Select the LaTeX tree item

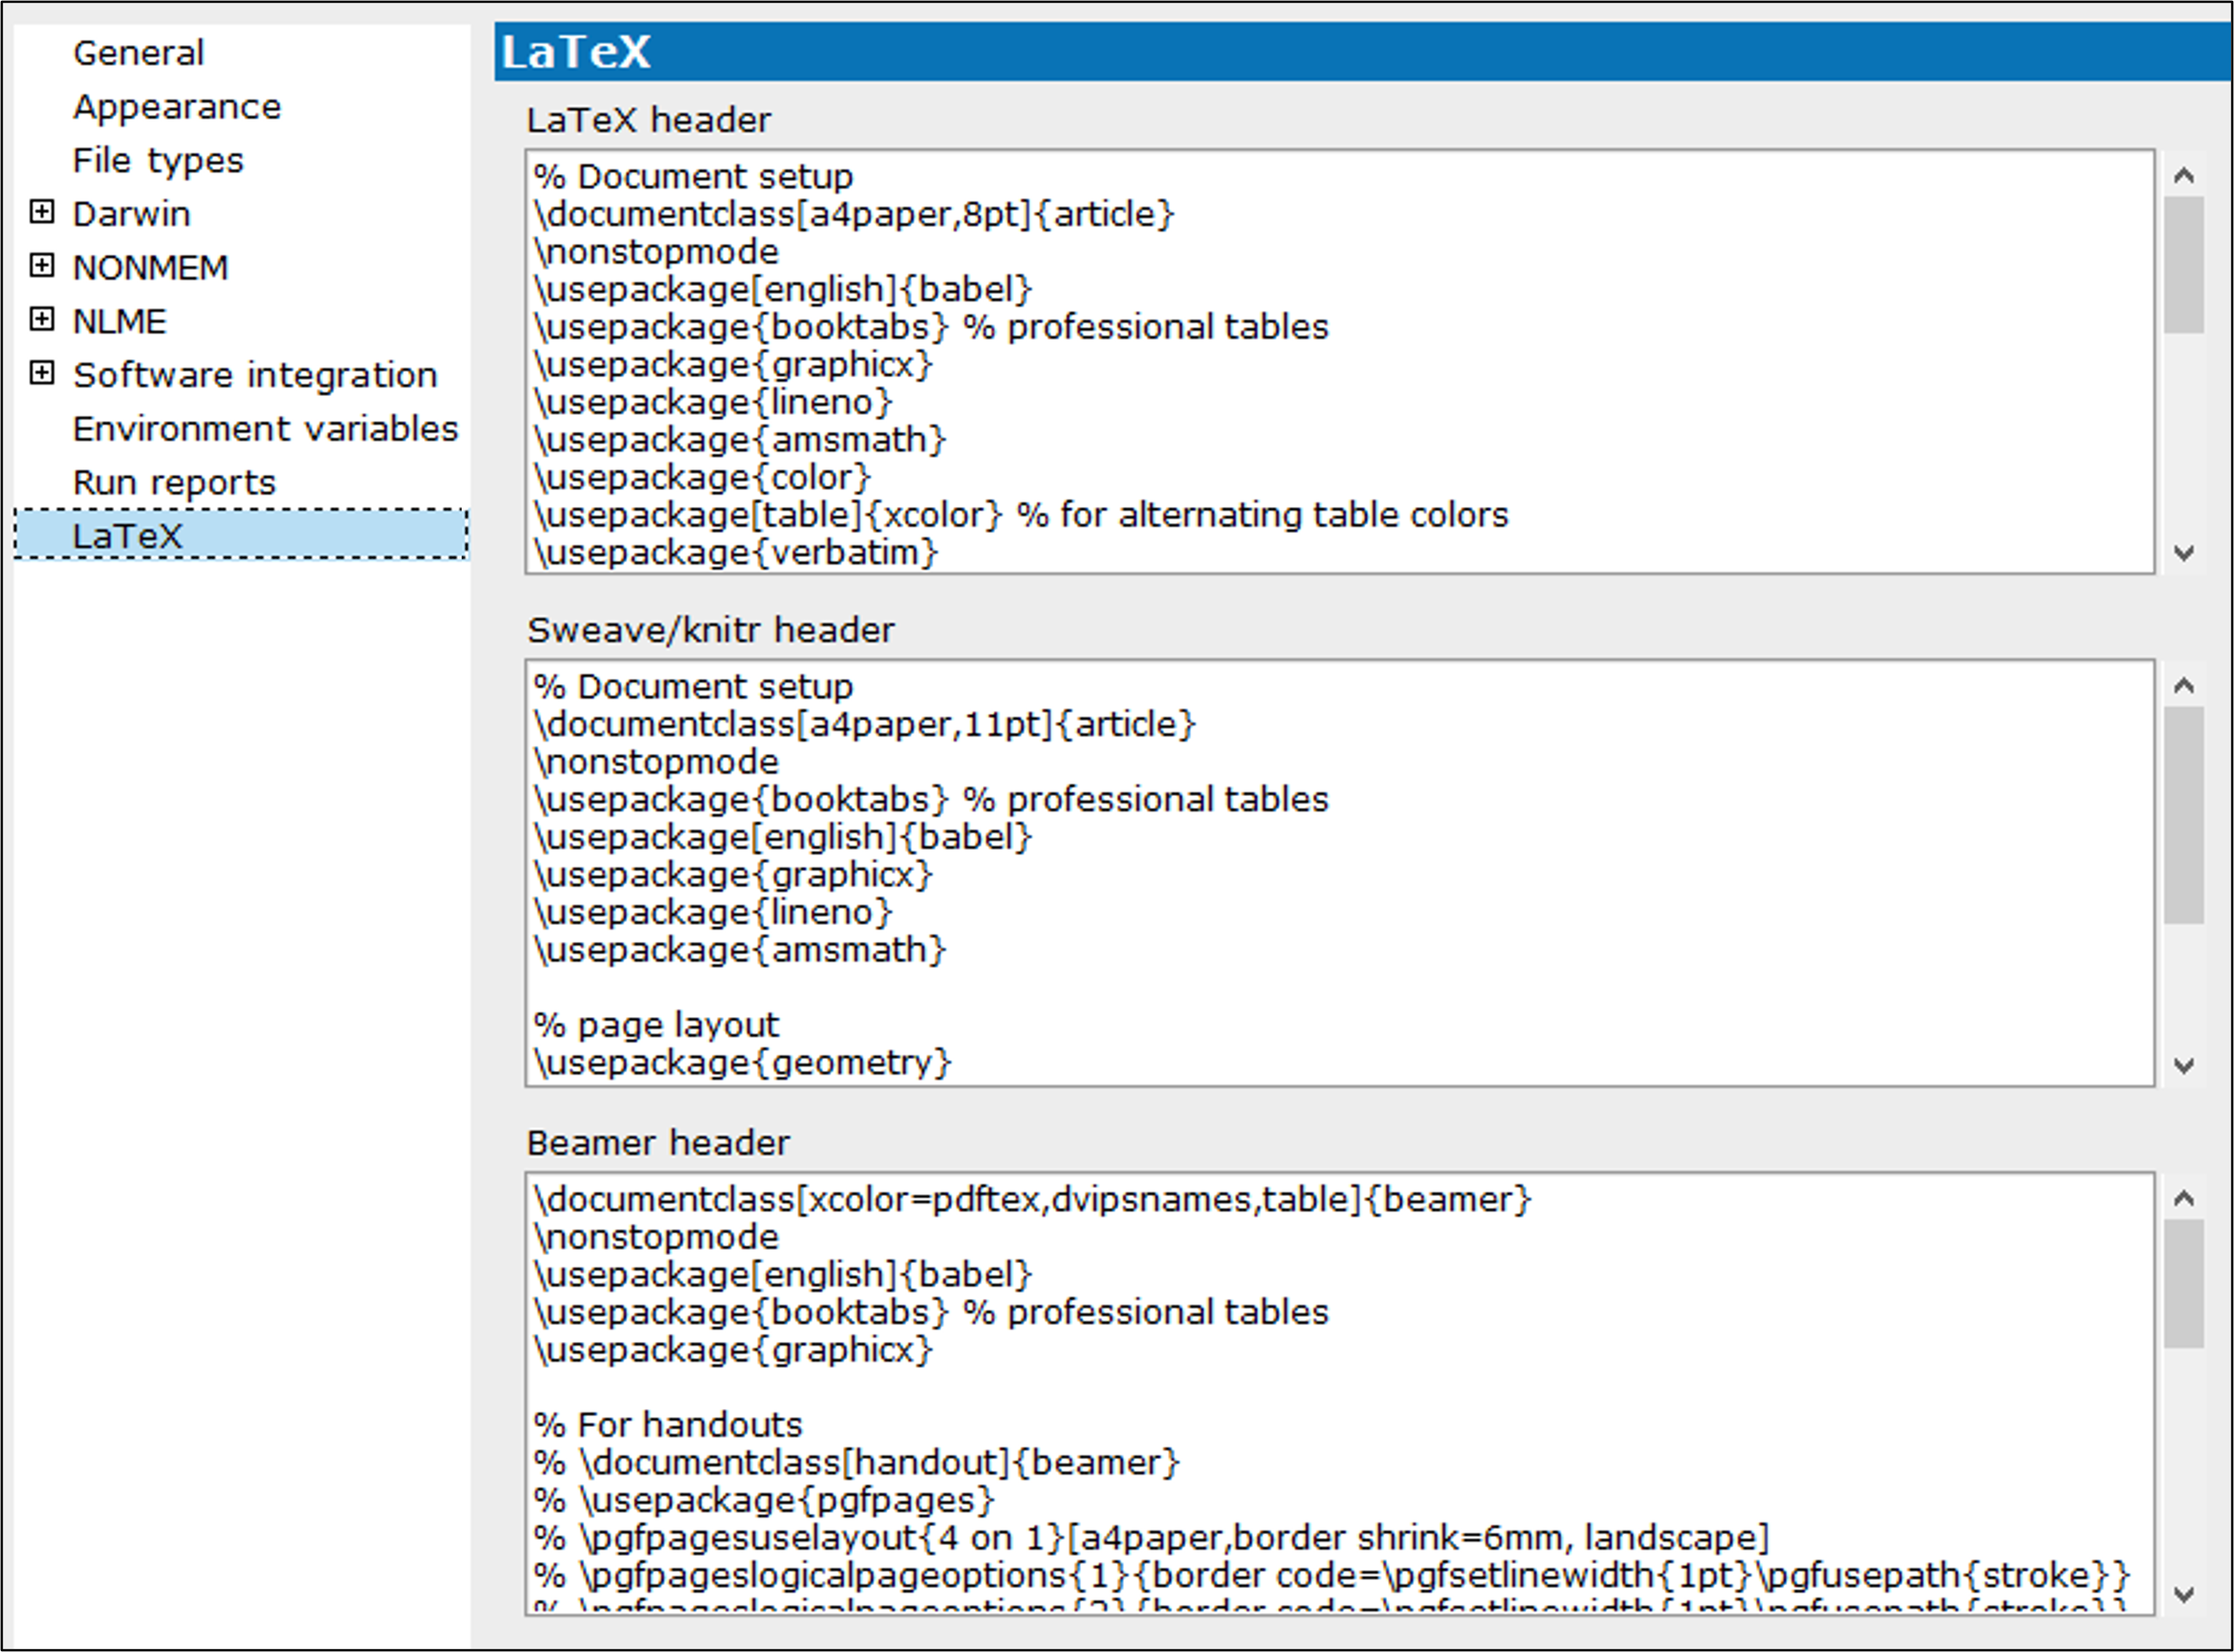coord(241,536)
